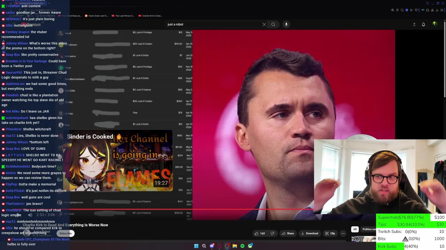Viewport: 446px width, 250px height.
Task: Select the 'Politics news' filter chip
Action: click(369, 229)
